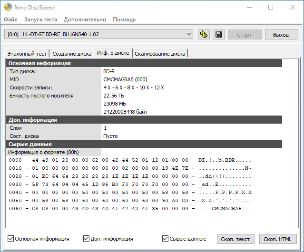Image resolution: width=304 pixels, height=252 pixels.
Task: Switch to the Создание диска tab
Action: point(72,54)
